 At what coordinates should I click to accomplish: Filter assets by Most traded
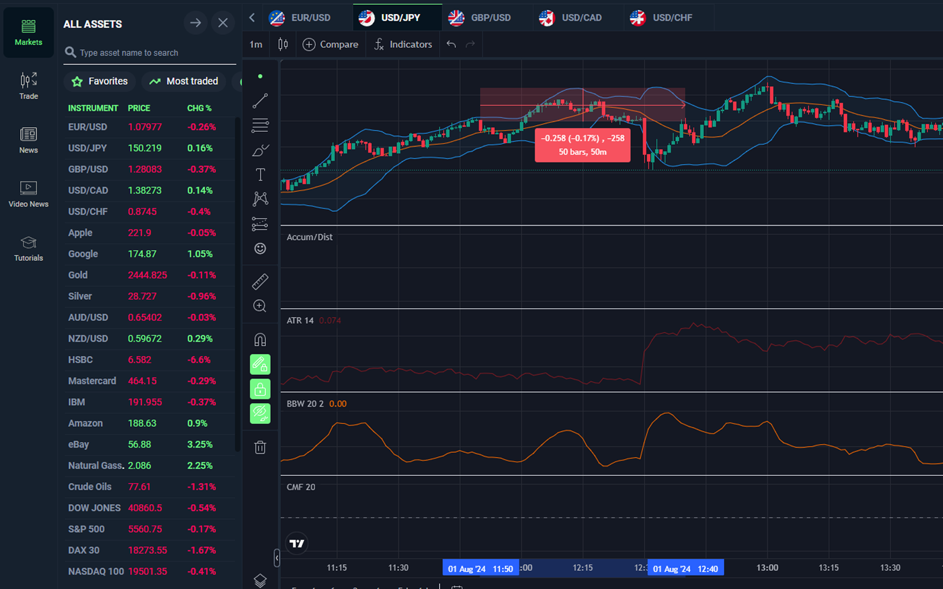click(184, 81)
